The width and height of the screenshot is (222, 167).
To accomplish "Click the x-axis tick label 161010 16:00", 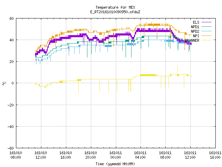I will [66, 155].
